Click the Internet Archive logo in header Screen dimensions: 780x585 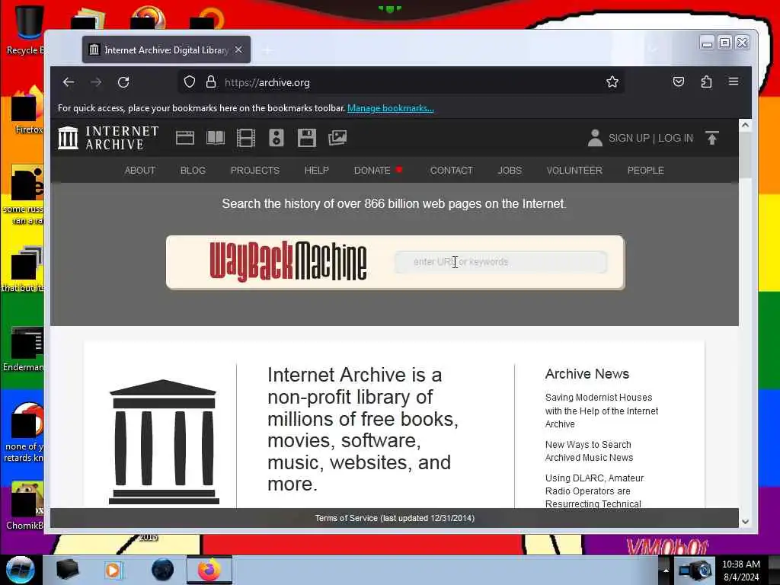click(x=108, y=138)
